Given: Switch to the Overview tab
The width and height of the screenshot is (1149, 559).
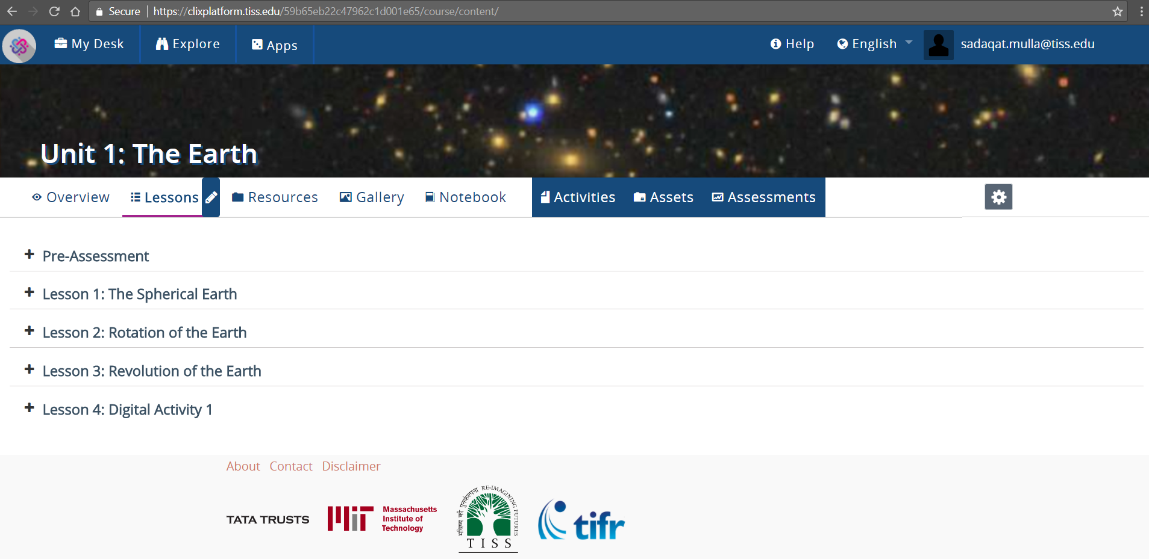Looking at the screenshot, I should [x=70, y=197].
